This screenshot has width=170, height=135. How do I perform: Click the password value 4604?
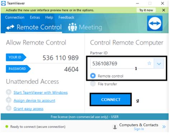[x=71, y=69]
